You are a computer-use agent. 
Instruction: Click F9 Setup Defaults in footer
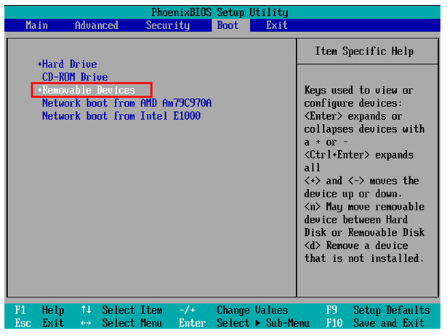(378, 310)
